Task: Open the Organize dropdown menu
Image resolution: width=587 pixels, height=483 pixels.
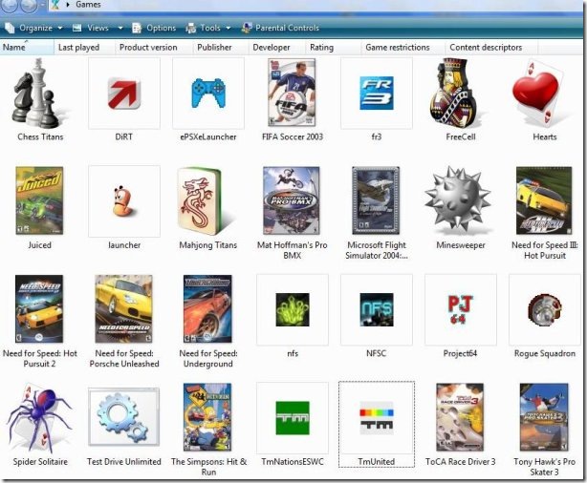Action: (33, 28)
